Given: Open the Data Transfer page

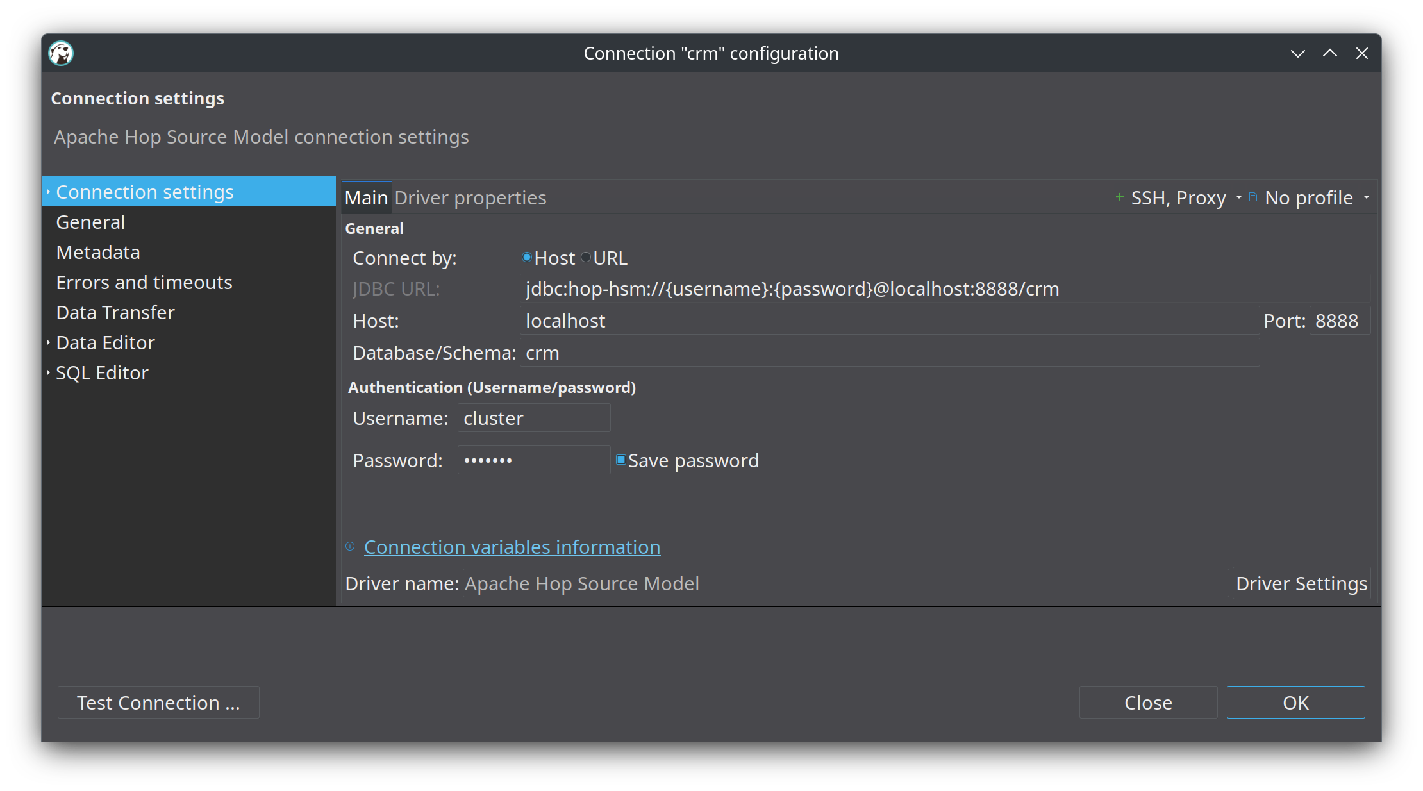Looking at the screenshot, I should [x=115, y=313].
